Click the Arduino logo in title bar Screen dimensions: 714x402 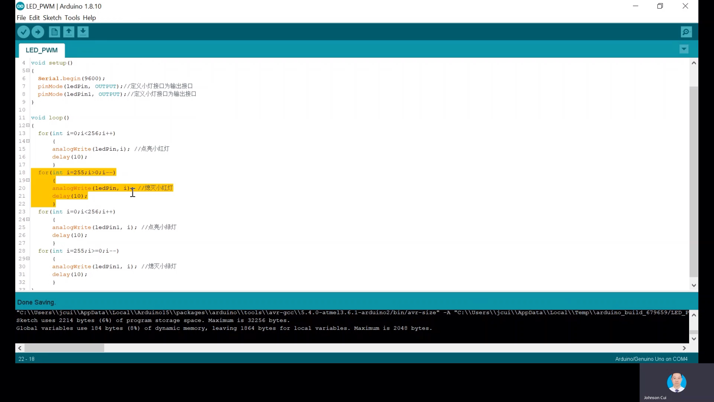point(20,6)
